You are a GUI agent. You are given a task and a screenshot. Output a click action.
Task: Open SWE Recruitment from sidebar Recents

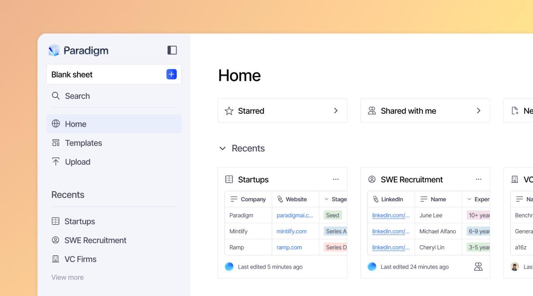(x=95, y=240)
